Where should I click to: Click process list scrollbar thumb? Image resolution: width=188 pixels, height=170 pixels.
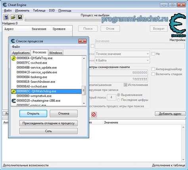(84, 90)
